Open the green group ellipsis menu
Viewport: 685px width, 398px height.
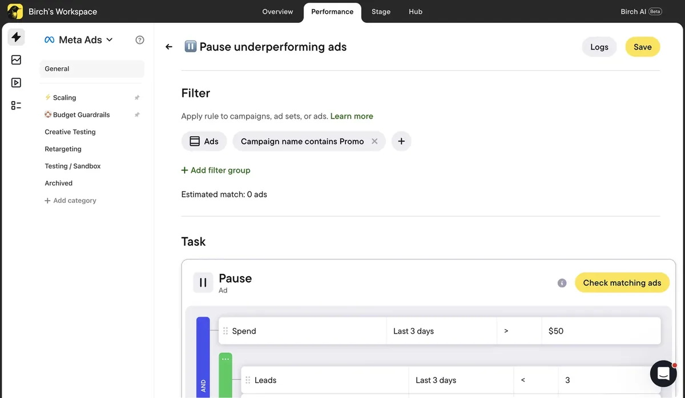tap(225, 359)
